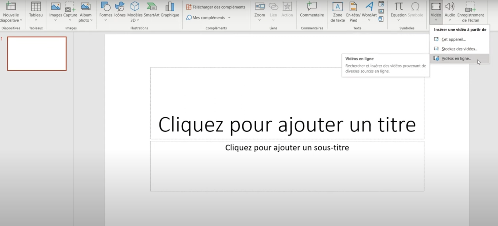
Task: Expand the Modèles 3D dropdown arrow
Action: coord(138,20)
